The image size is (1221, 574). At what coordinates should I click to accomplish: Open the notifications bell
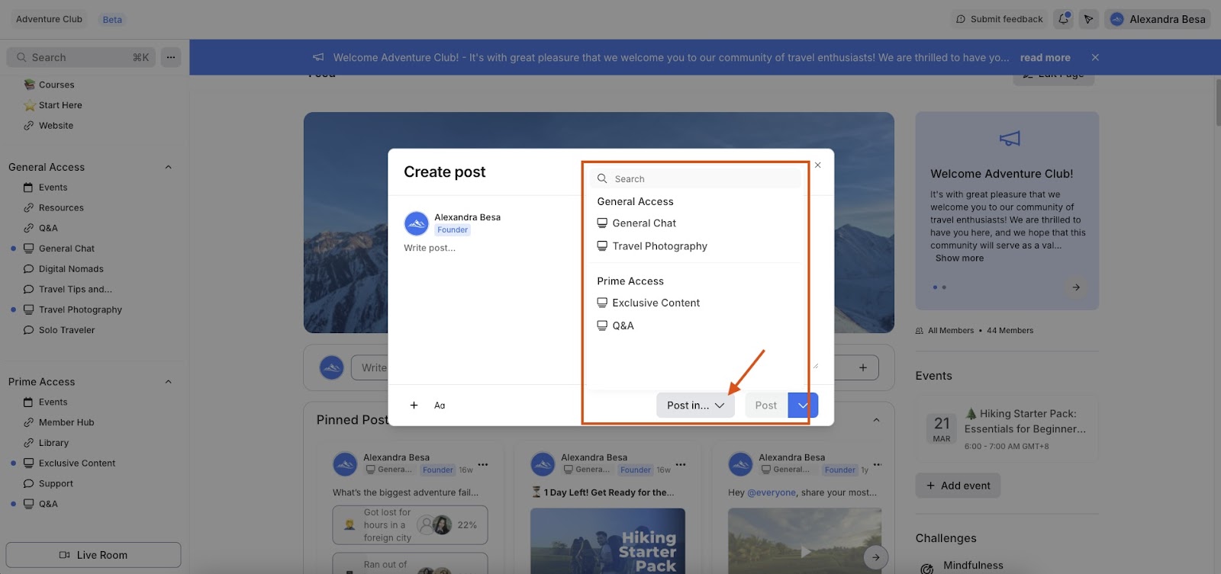click(1063, 19)
